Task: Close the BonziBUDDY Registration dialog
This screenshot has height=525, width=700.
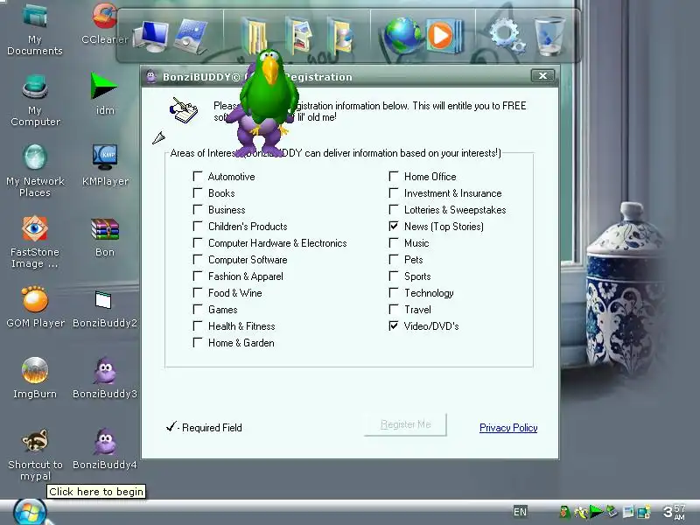Action: 542,76
